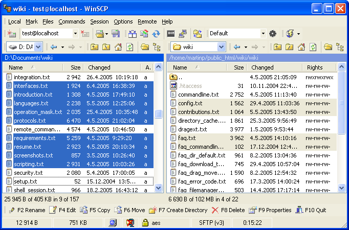This screenshot has width=349, height=230.
Task: Open the remote wiki directory dropdown
Action: (221, 47)
